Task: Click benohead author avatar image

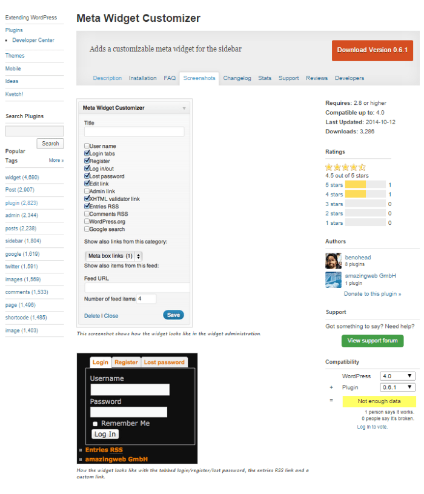Action: [x=333, y=261]
